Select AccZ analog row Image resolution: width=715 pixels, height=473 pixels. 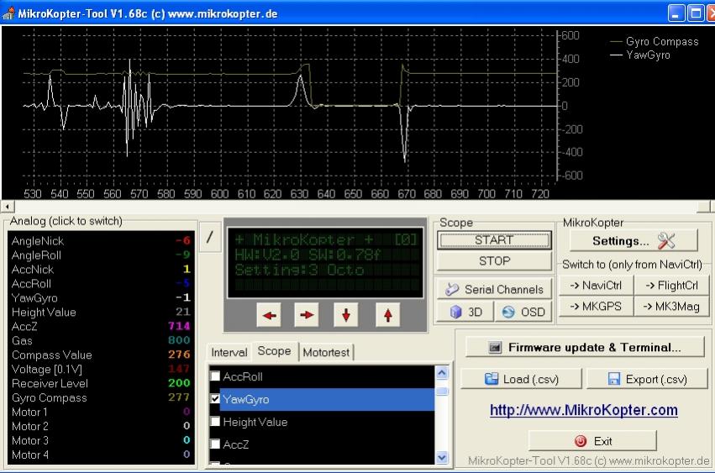pos(100,326)
